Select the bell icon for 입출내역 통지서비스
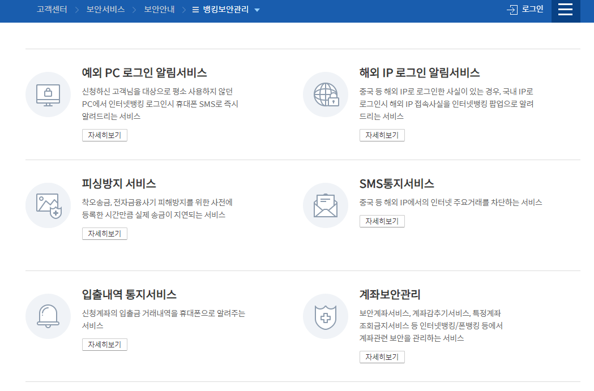The width and height of the screenshot is (594, 391). 48,316
